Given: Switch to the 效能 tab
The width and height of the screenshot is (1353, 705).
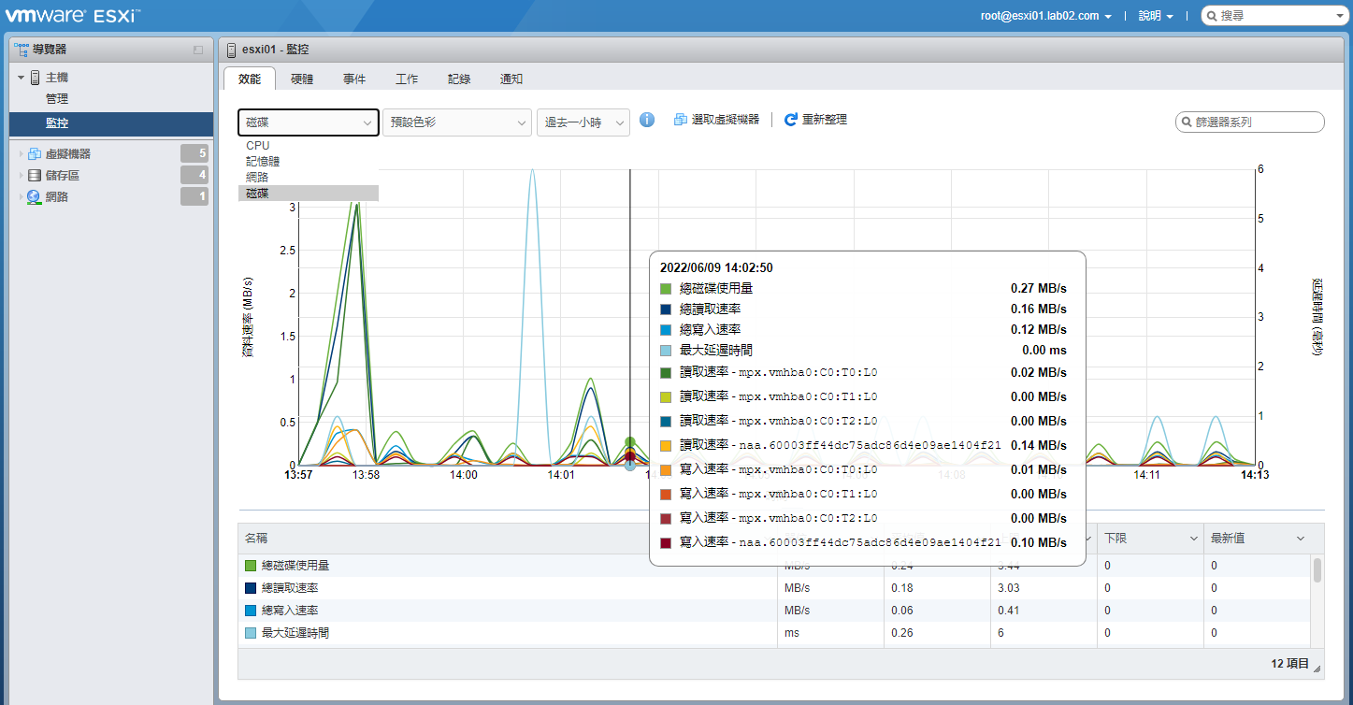Looking at the screenshot, I should tap(250, 79).
